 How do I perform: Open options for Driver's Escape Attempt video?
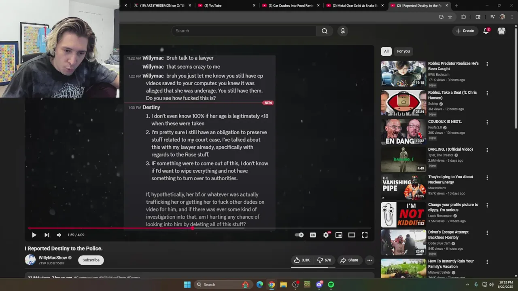[487, 233]
